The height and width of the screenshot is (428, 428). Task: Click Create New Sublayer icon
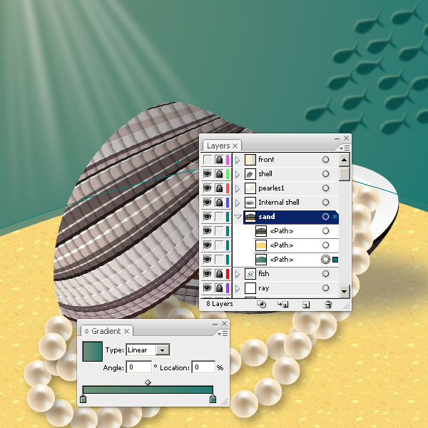[x=283, y=305]
